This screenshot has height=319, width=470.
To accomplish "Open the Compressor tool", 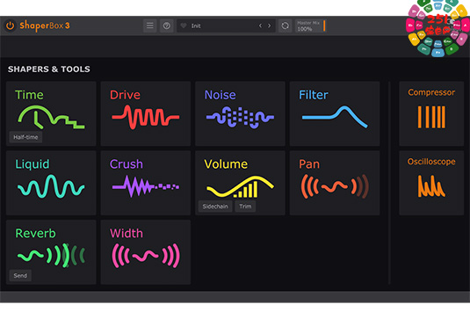I will [x=431, y=113].
